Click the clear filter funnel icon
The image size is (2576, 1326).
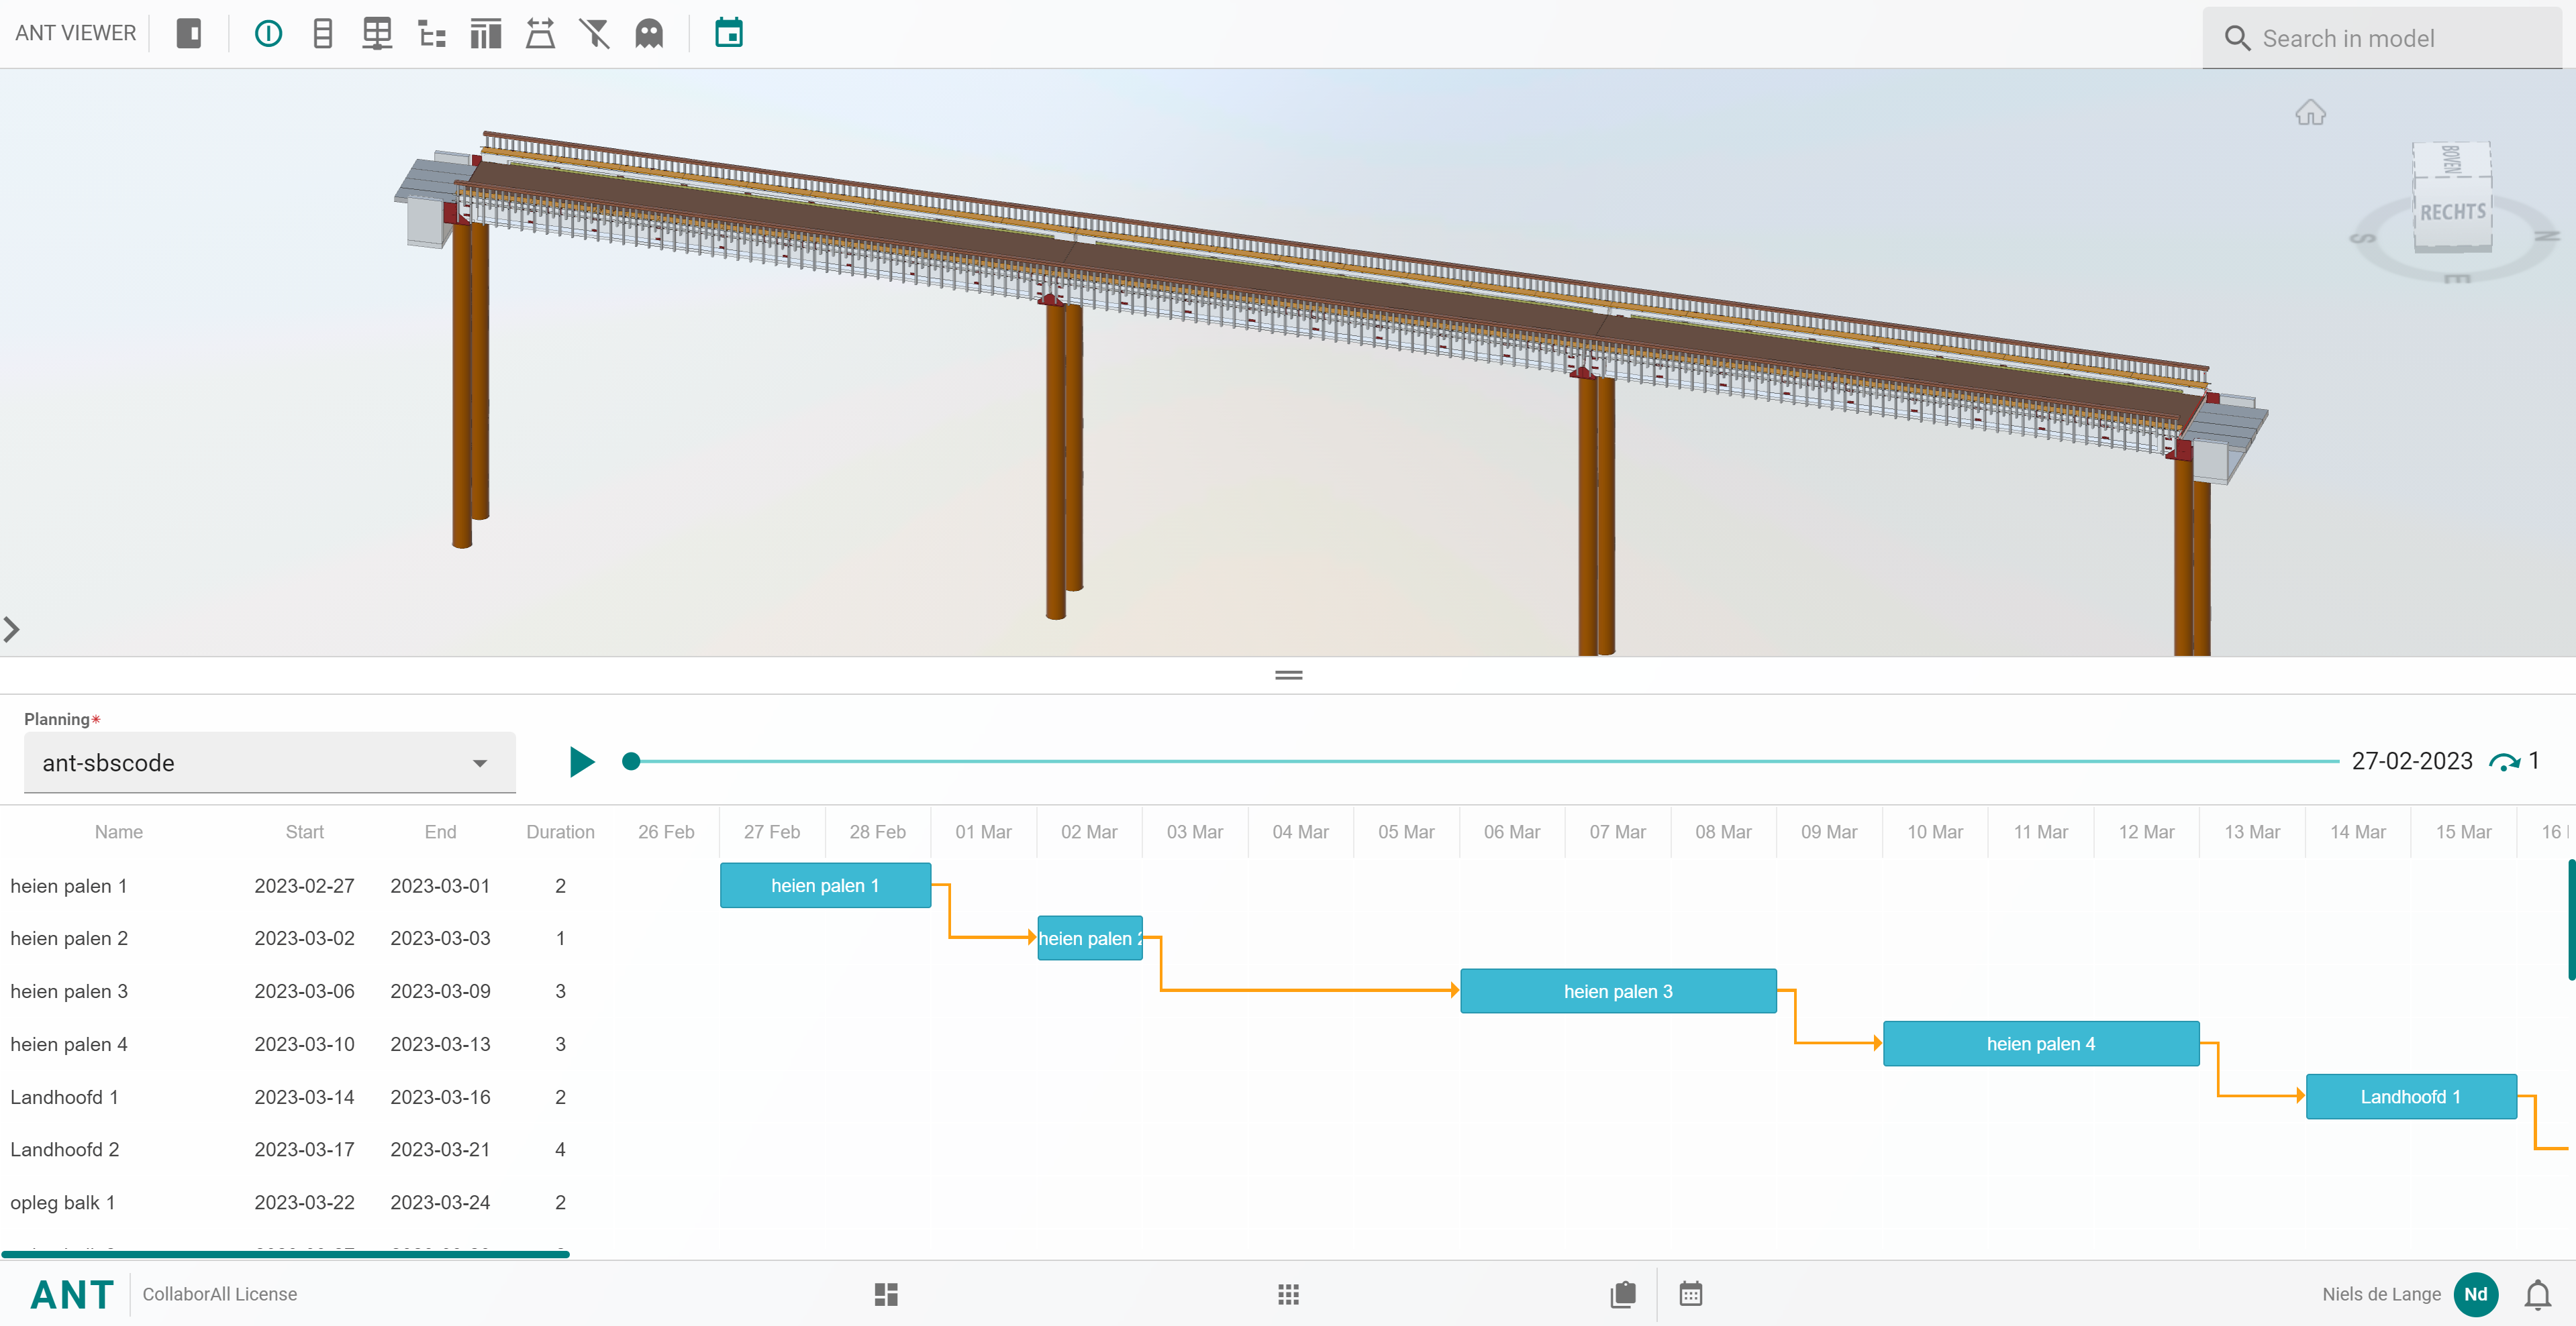click(x=594, y=34)
